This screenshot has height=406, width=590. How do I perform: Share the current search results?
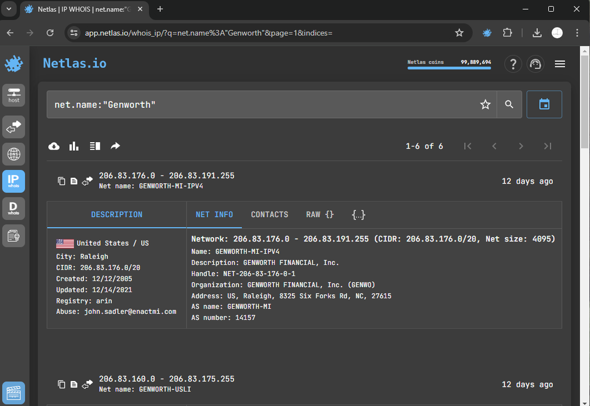pyautogui.click(x=115, y=146)
